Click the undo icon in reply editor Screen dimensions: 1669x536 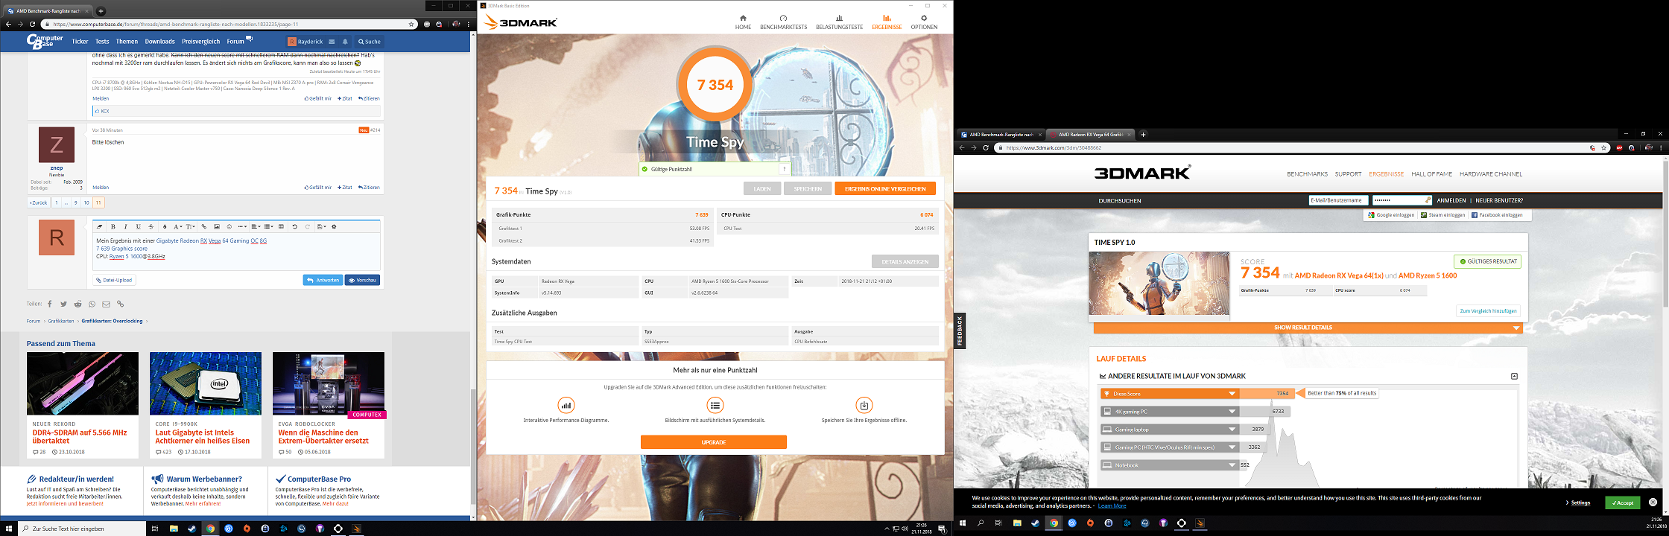(x=295, y=226)
